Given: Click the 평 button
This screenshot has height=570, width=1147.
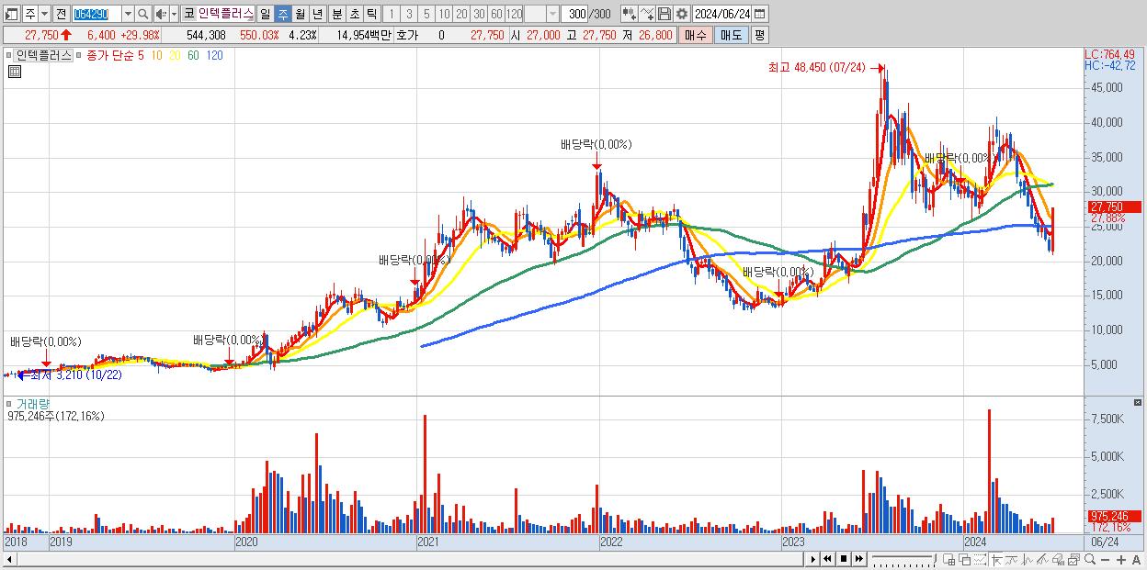Looking at the screenshot, I should tap(759, 35).
